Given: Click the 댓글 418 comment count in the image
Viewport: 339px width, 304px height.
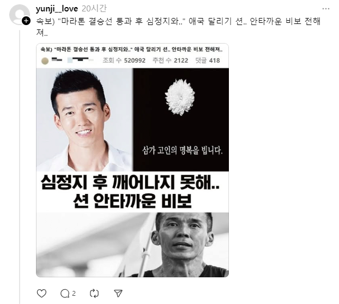Looking at the screenshot, I should point(208,60).
